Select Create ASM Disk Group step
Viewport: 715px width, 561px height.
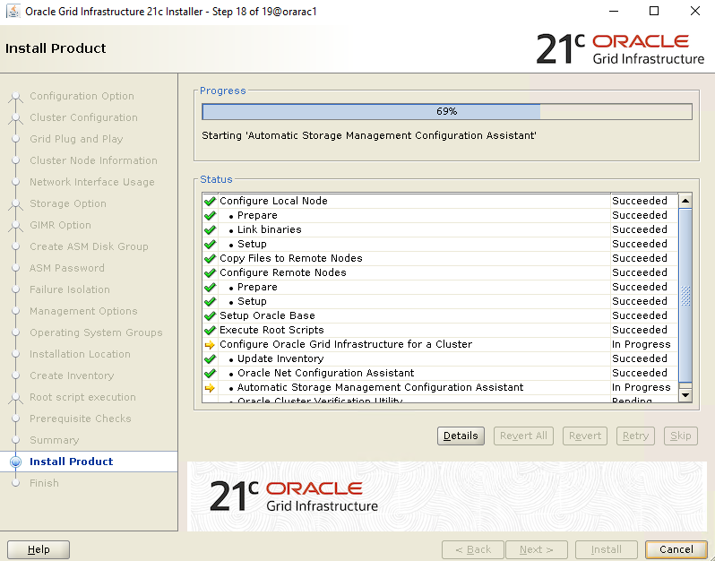pos(89,246)
